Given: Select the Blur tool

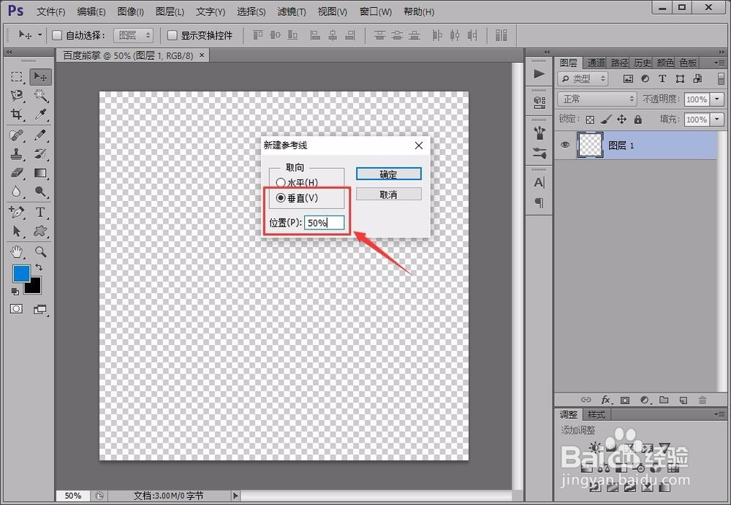Looking at the screenshot, I should [x=17, y=191].
